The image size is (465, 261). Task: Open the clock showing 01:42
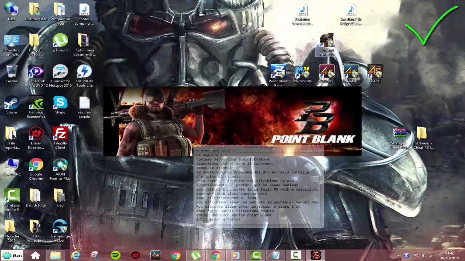(x=449, y=255)
